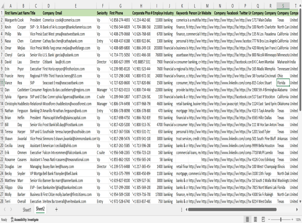The height and width of the screenshot is (223, 302).
Task: Click the tab bar split handle dots
Action: [181, 210]
